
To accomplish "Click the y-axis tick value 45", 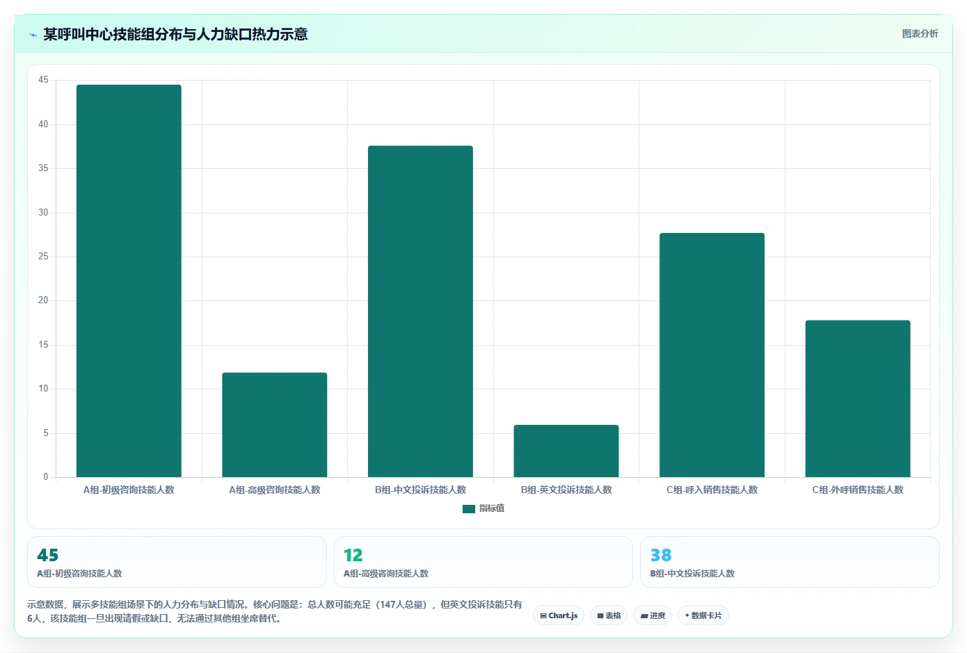I will (43, 80).
